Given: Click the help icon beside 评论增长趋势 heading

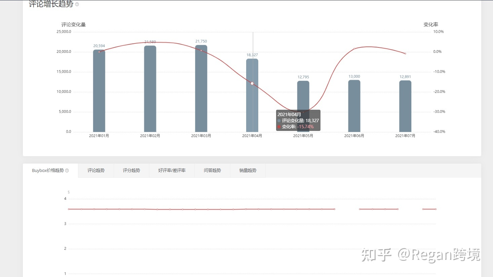Looking at the screenshot, I should coord(77,4).
